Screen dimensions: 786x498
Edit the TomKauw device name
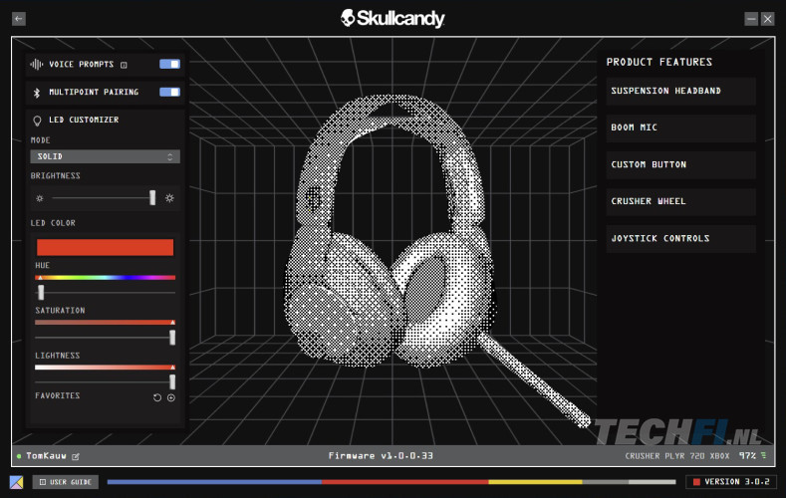pyautogui.click(x=75, y=456)
